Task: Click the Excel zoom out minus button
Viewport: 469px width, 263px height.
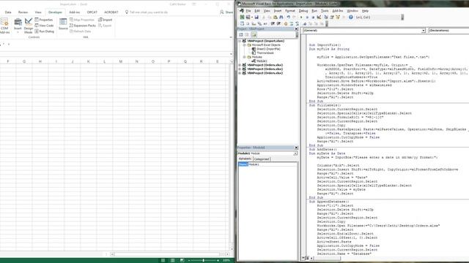Action: pos(189,260)
